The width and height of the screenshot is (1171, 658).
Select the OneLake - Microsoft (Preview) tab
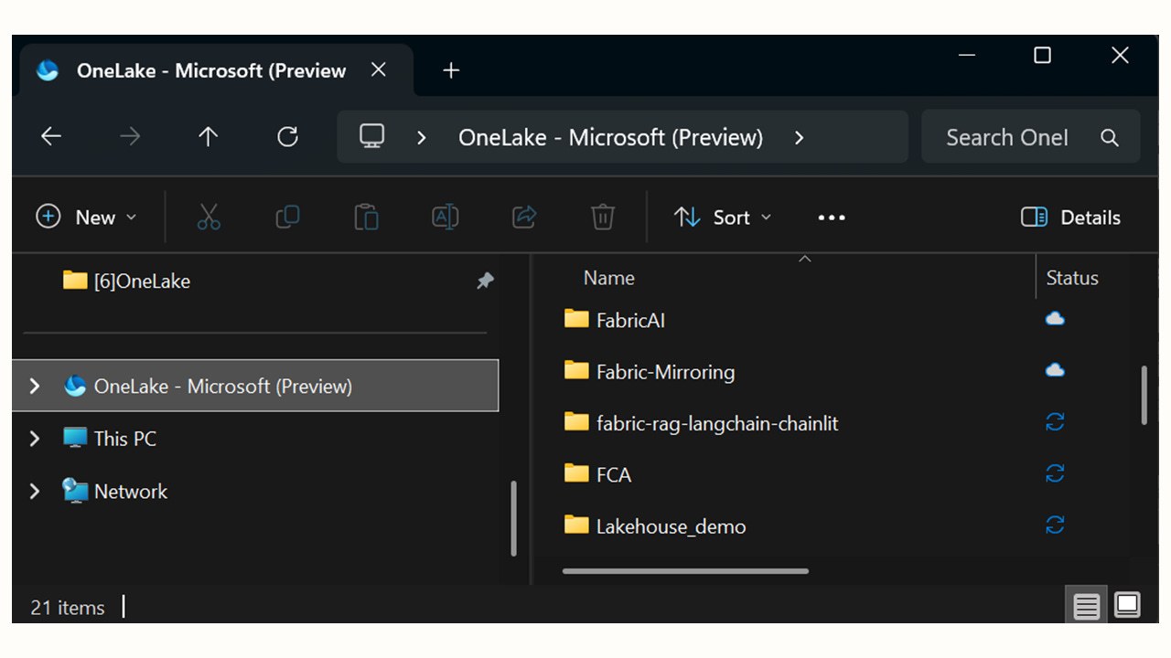(216, 70)
